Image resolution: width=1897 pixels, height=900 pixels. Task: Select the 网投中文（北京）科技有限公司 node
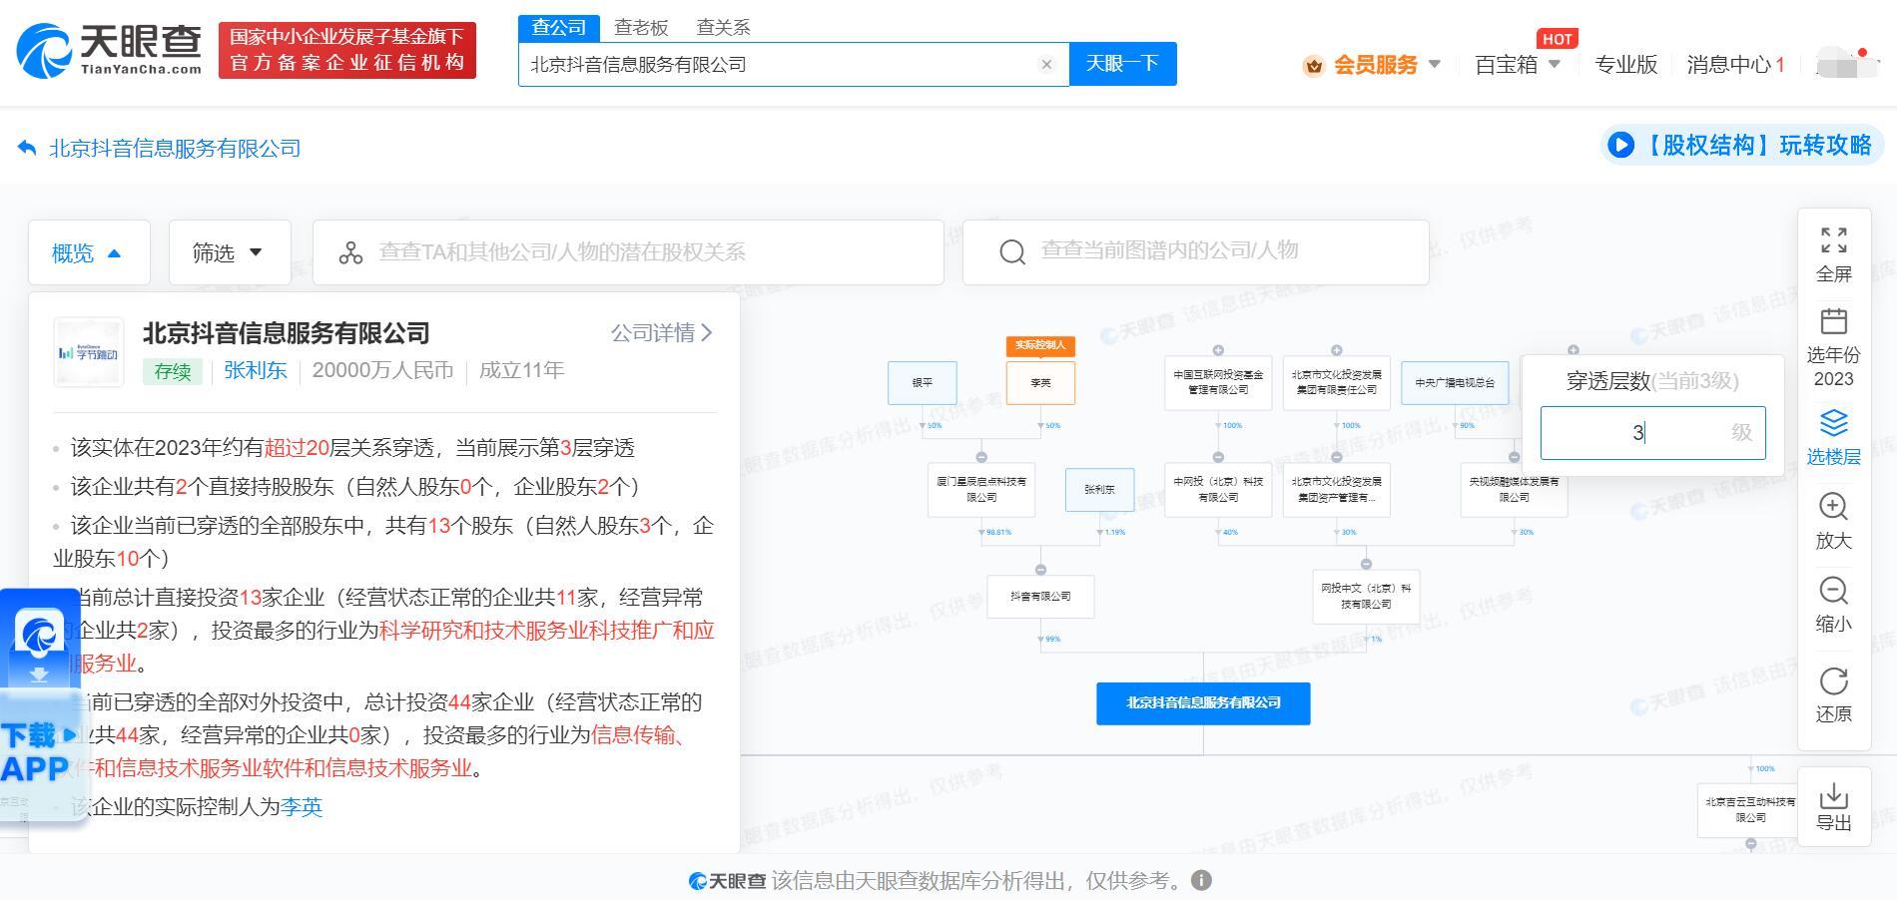pyautogui.click(x=1366, y=597)
